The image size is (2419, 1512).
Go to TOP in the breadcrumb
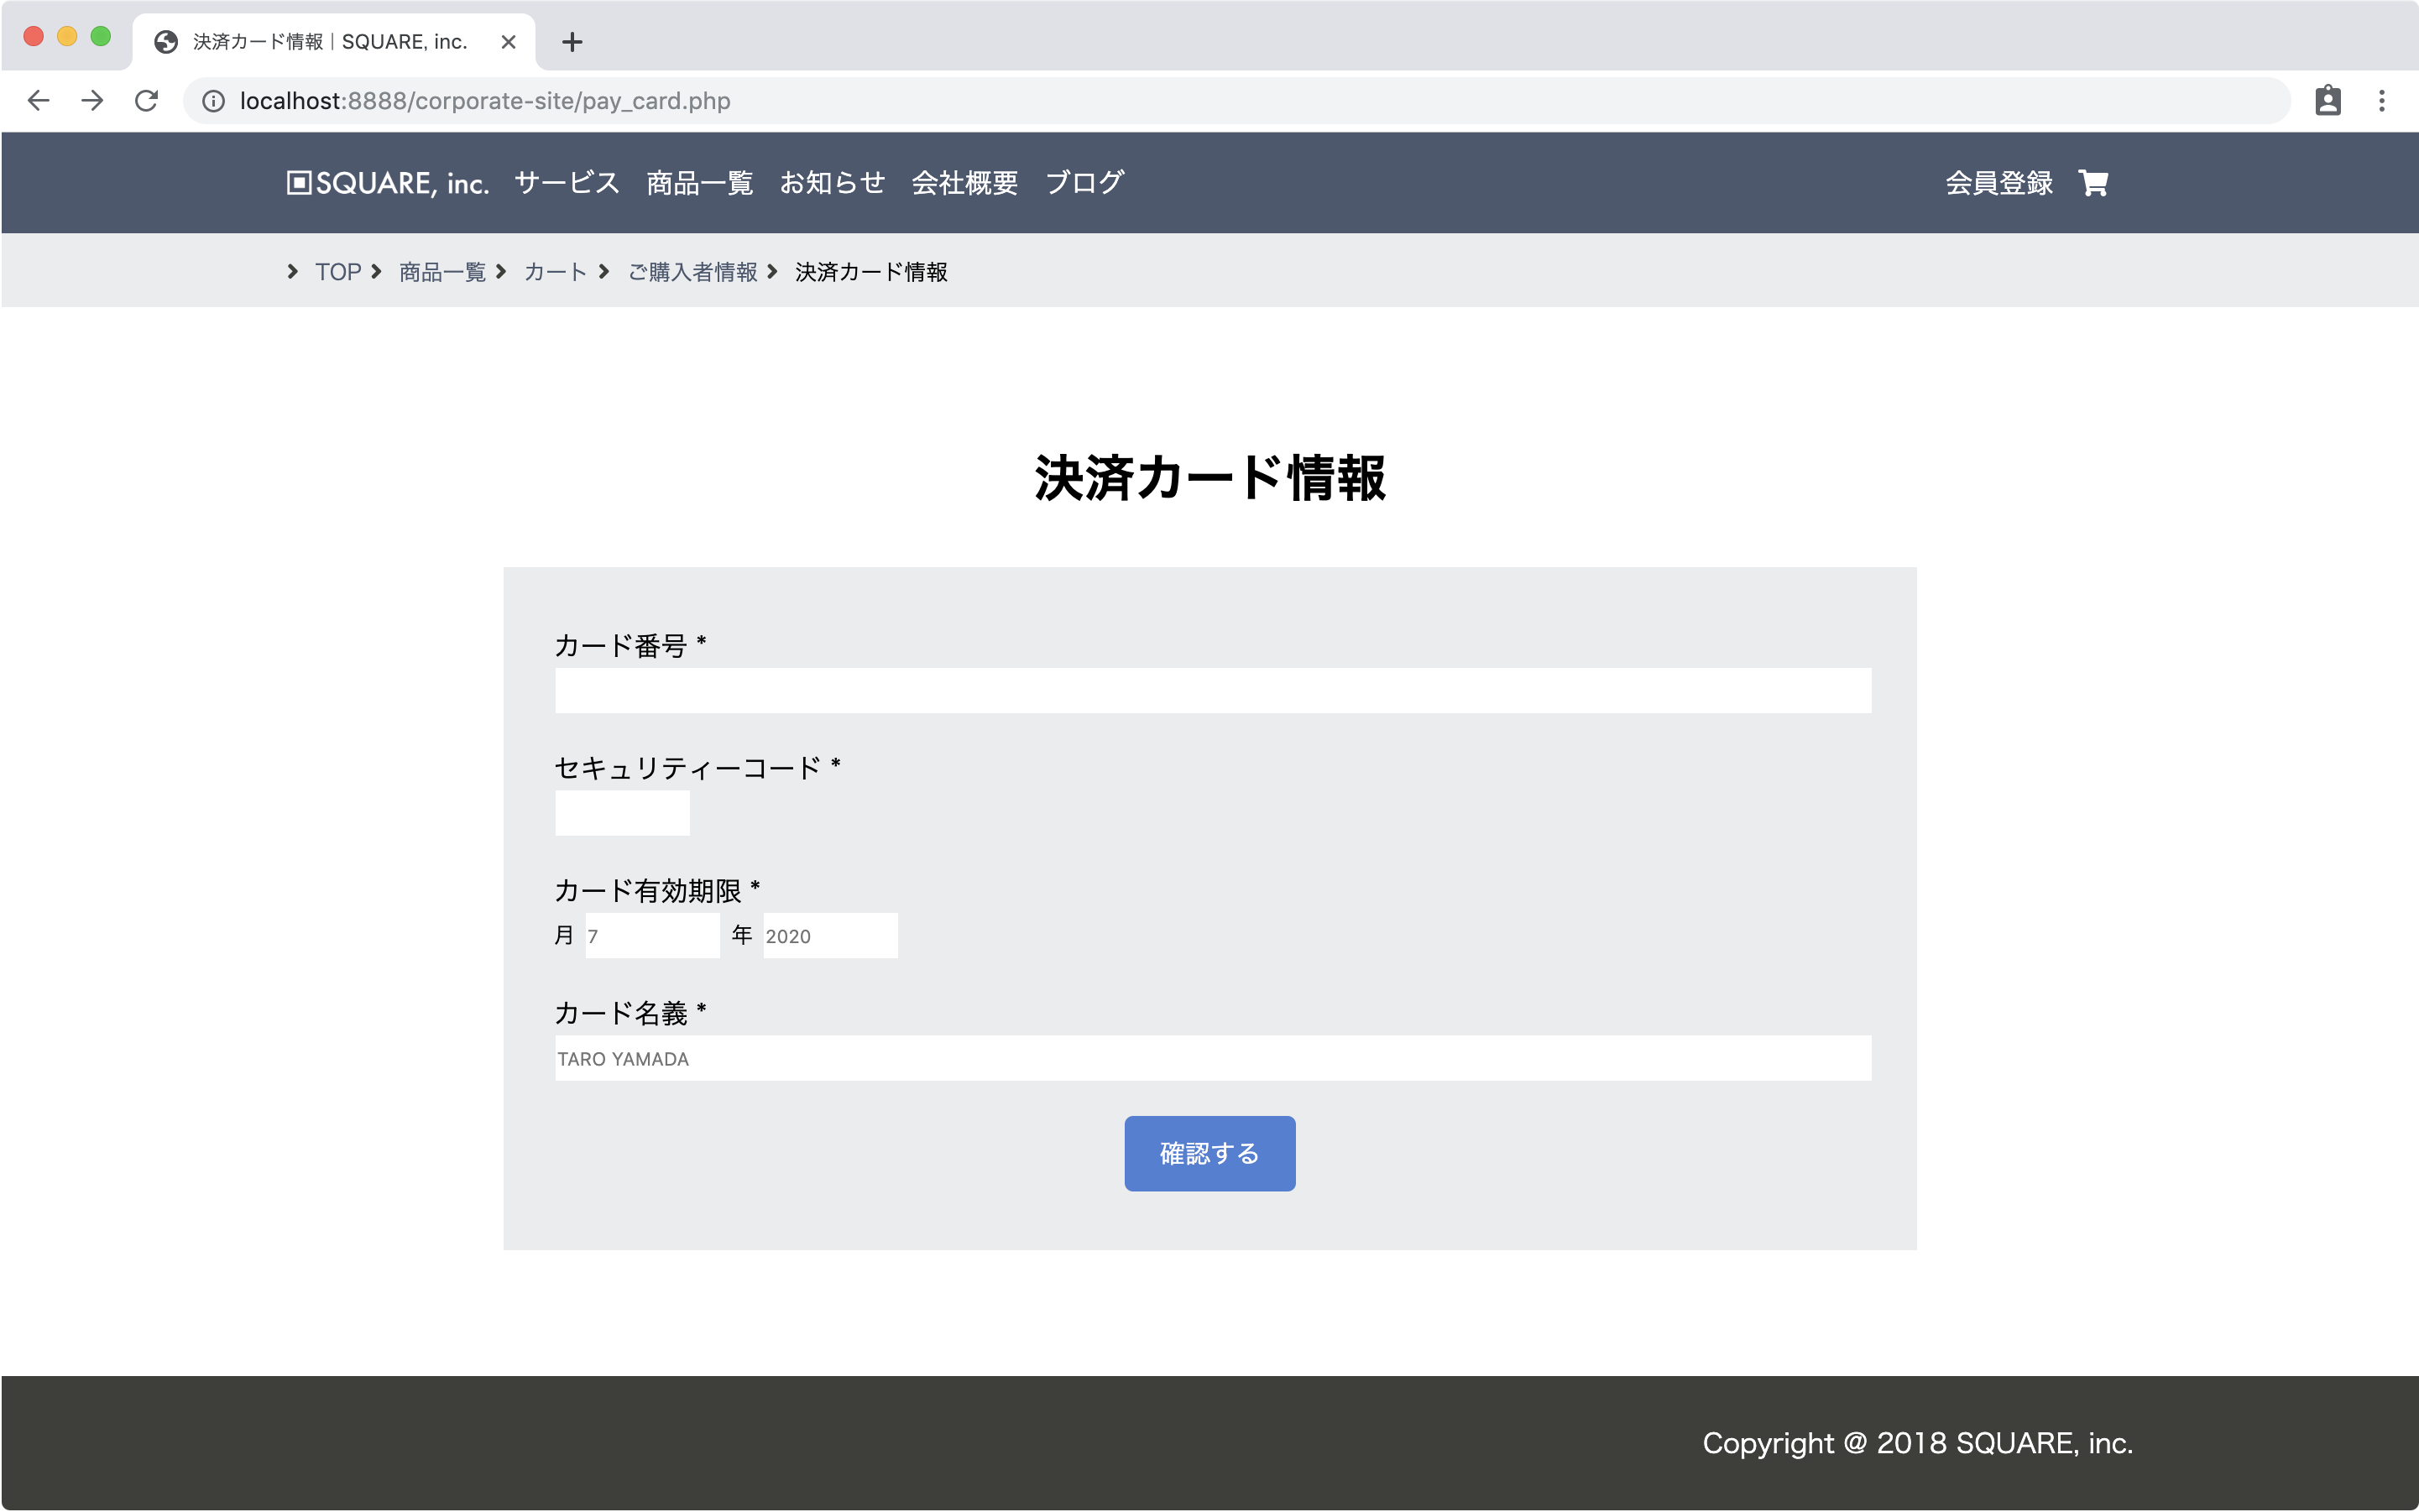pyautogui.click(x=338, y=272)
